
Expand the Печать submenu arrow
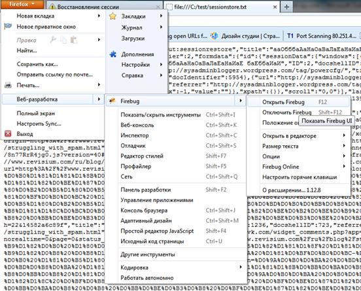click(99, 85)
